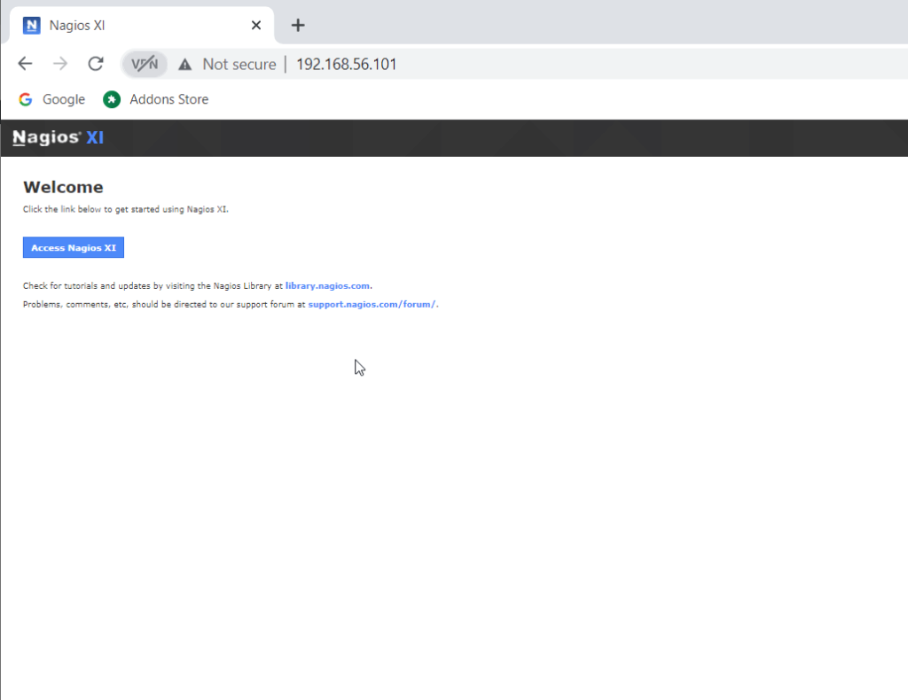Click the Nagios N favicon in tab

coord(32,26)
